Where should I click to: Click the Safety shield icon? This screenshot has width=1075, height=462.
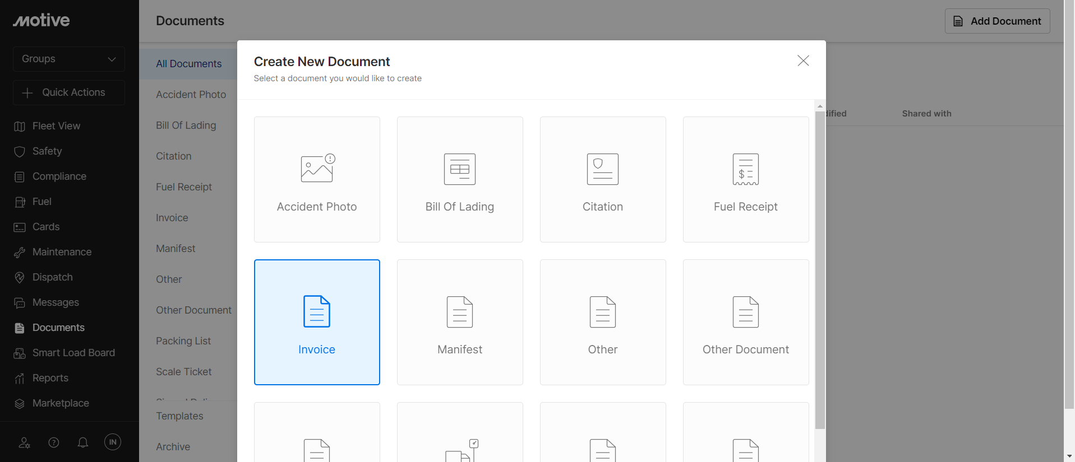point(20,152)
